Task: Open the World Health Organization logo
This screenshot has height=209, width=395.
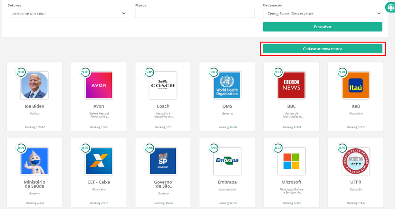Action: click(x=227, y=85)
